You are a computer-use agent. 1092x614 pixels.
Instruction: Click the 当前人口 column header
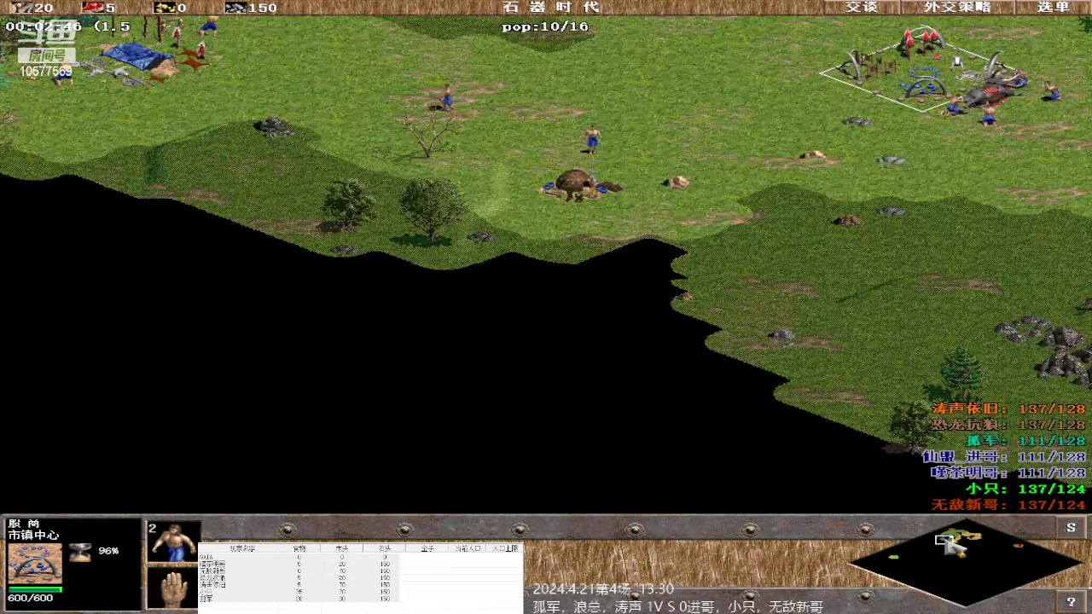[468, 548]
